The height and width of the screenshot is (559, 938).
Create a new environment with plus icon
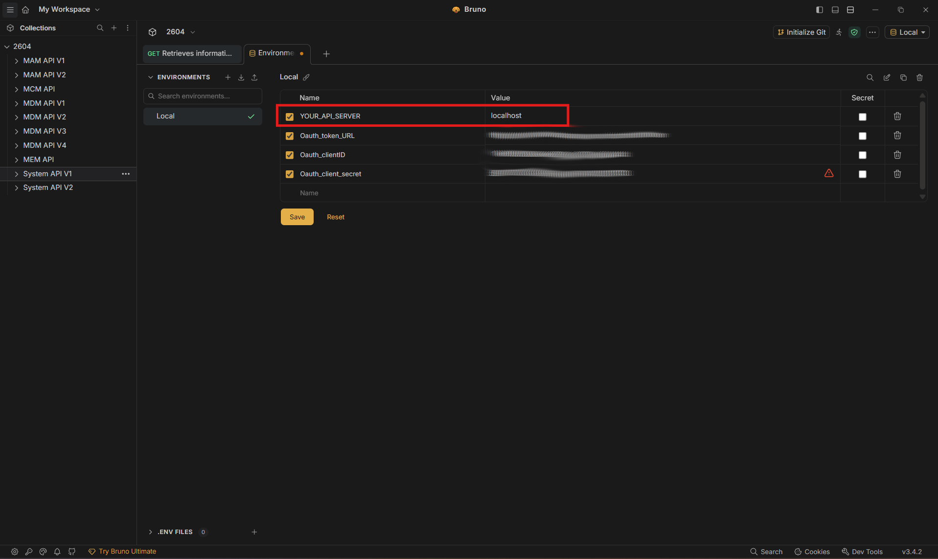(228, 77)
